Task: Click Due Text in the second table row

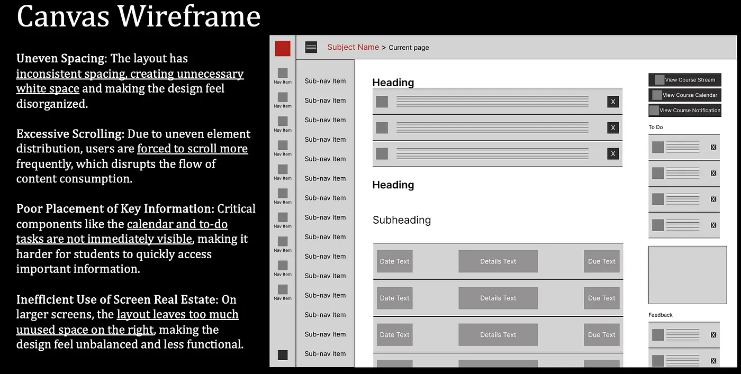Action: coord(602,298)
